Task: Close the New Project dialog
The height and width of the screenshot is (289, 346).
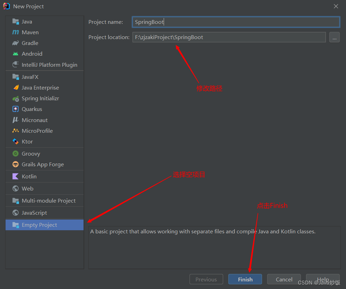Action: tap(336, 6)
